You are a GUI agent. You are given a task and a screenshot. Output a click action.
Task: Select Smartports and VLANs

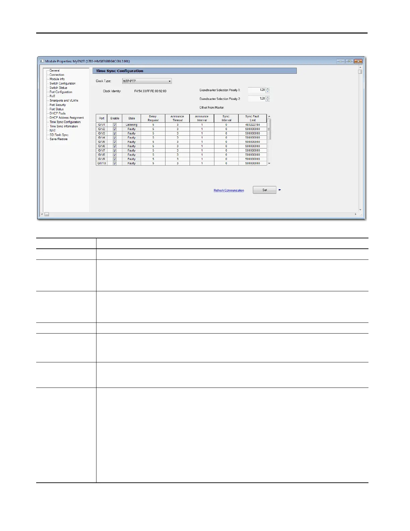[64, 101]
